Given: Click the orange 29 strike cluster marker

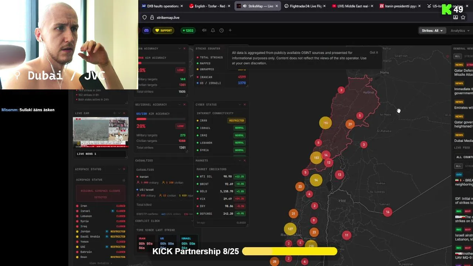Looking at the screenshot, I should [x=350, y=124].
